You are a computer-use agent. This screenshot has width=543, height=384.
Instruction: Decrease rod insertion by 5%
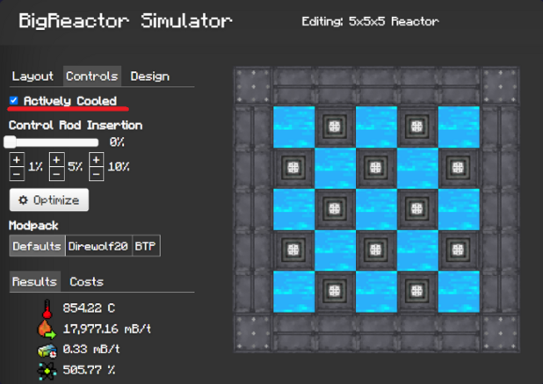(x=56, y=173)
